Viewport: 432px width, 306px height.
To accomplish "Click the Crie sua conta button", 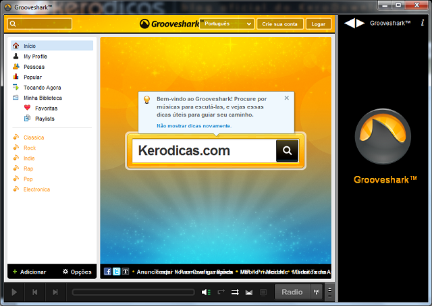I will (280, 24).
